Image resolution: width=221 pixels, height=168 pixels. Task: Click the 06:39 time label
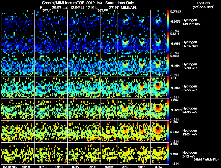click(109, 167)
